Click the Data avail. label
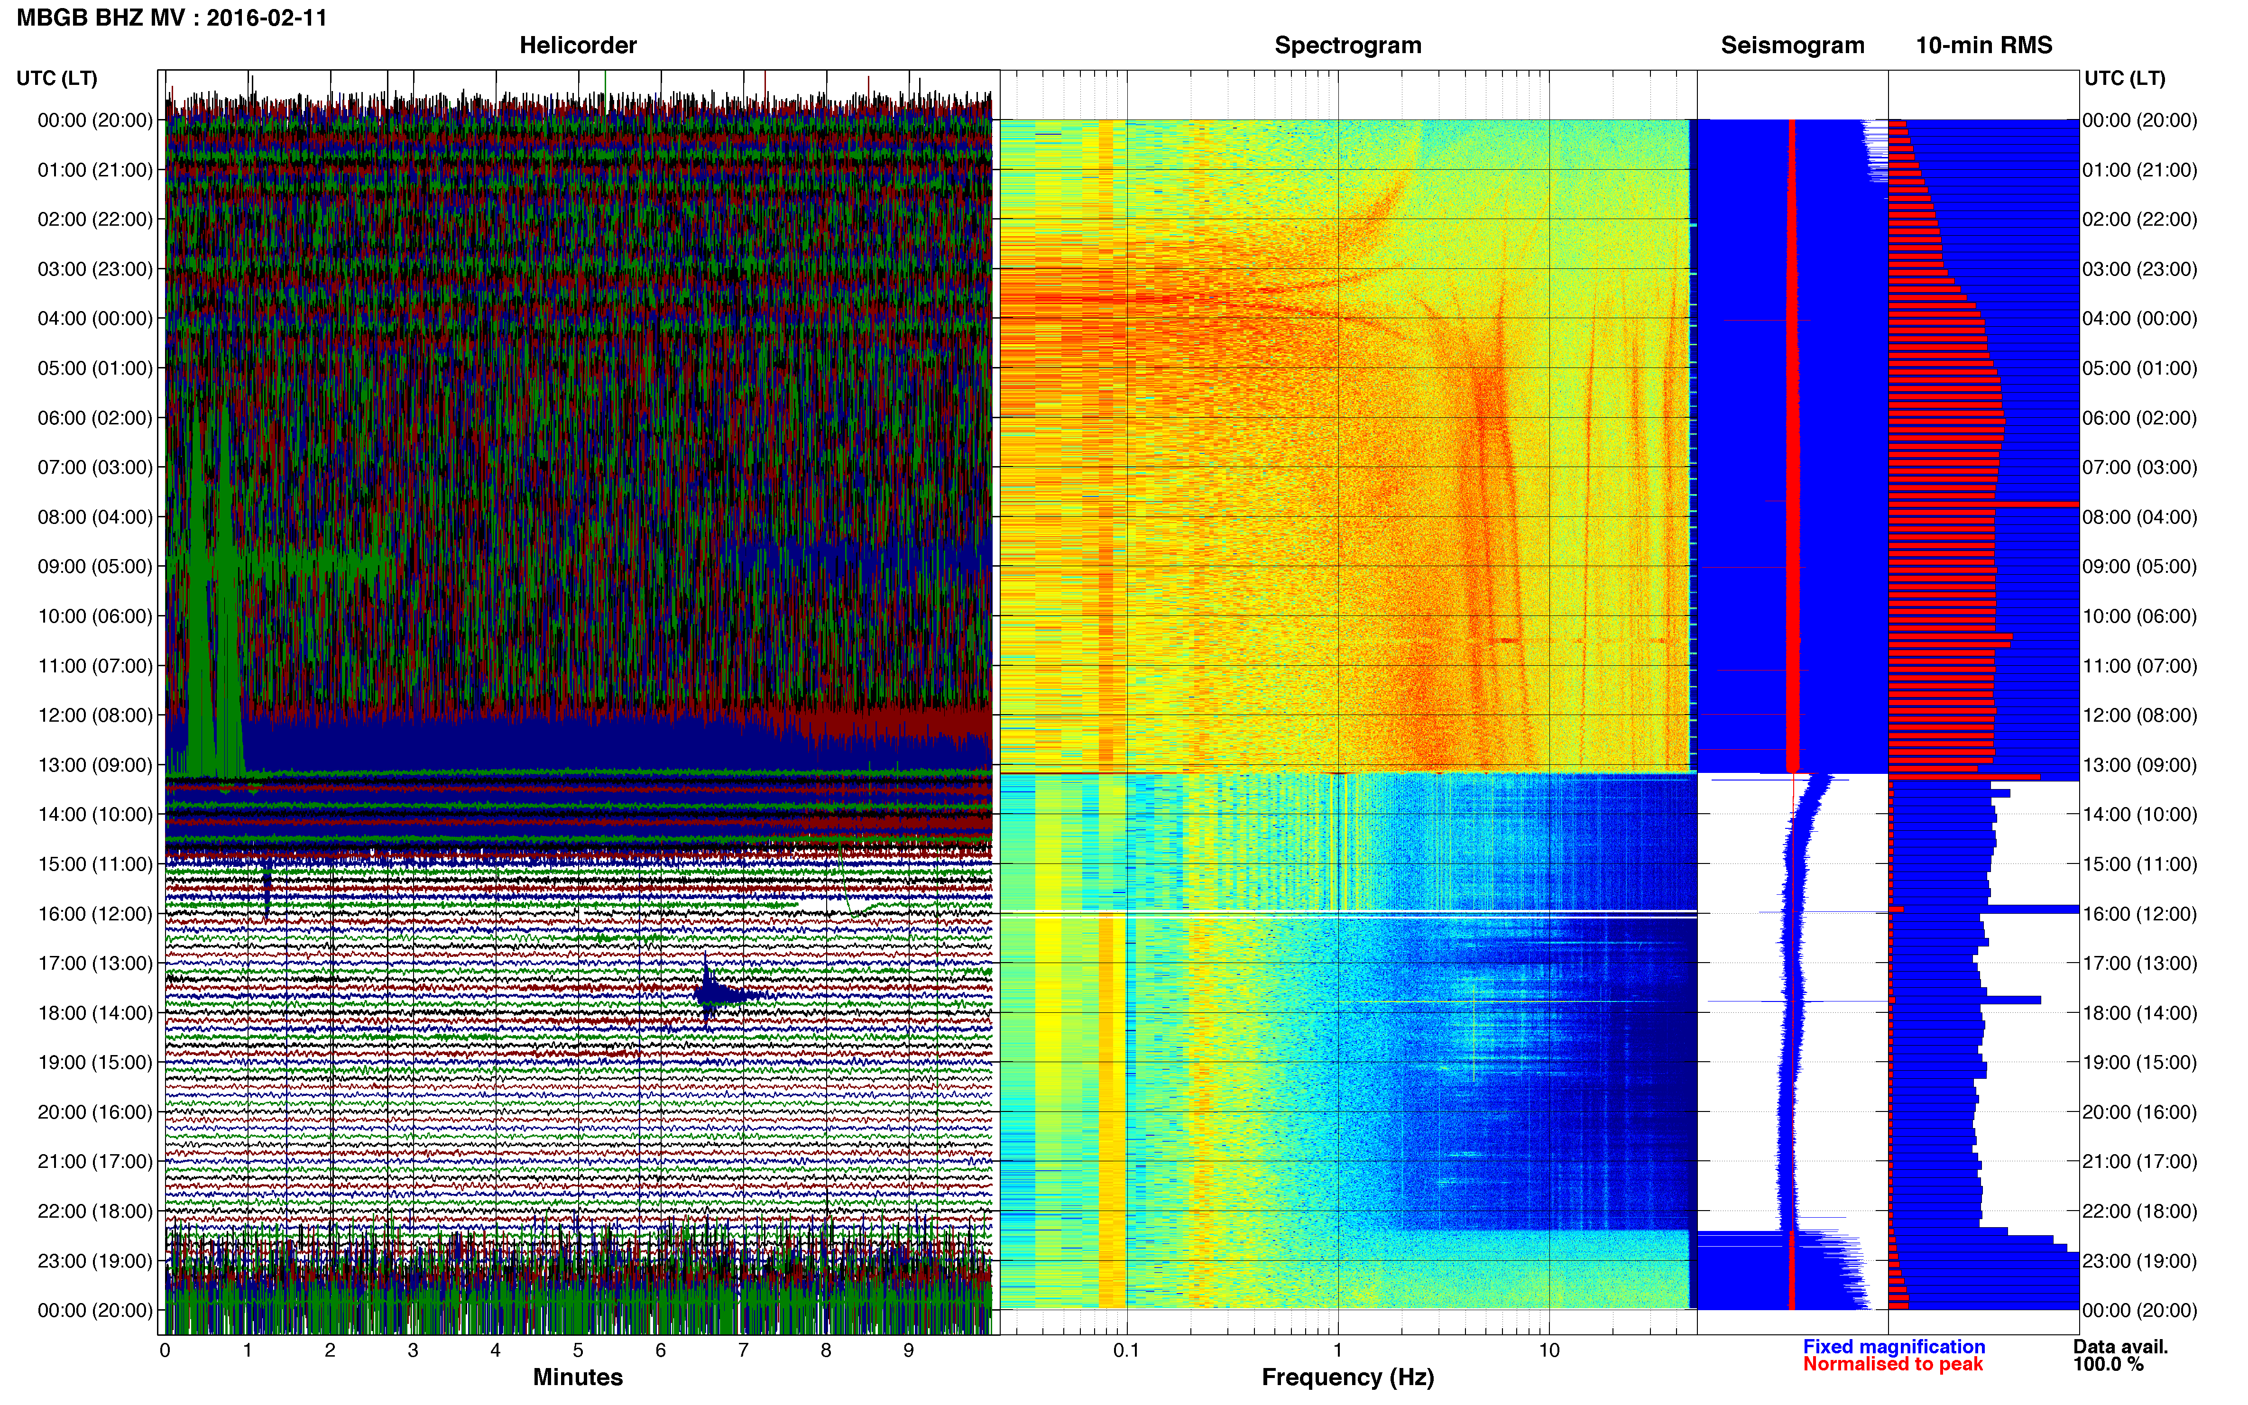Viewport: 2248px width, 1405px height. tap(2121, 1347)
